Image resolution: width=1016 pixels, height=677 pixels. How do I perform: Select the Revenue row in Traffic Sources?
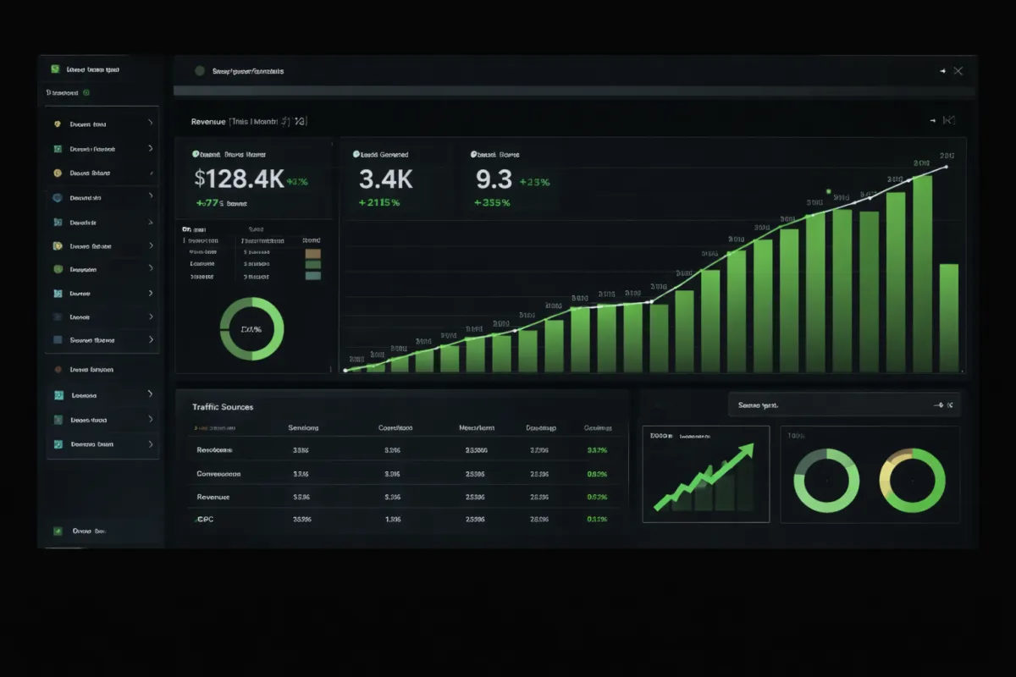point(408,497)
